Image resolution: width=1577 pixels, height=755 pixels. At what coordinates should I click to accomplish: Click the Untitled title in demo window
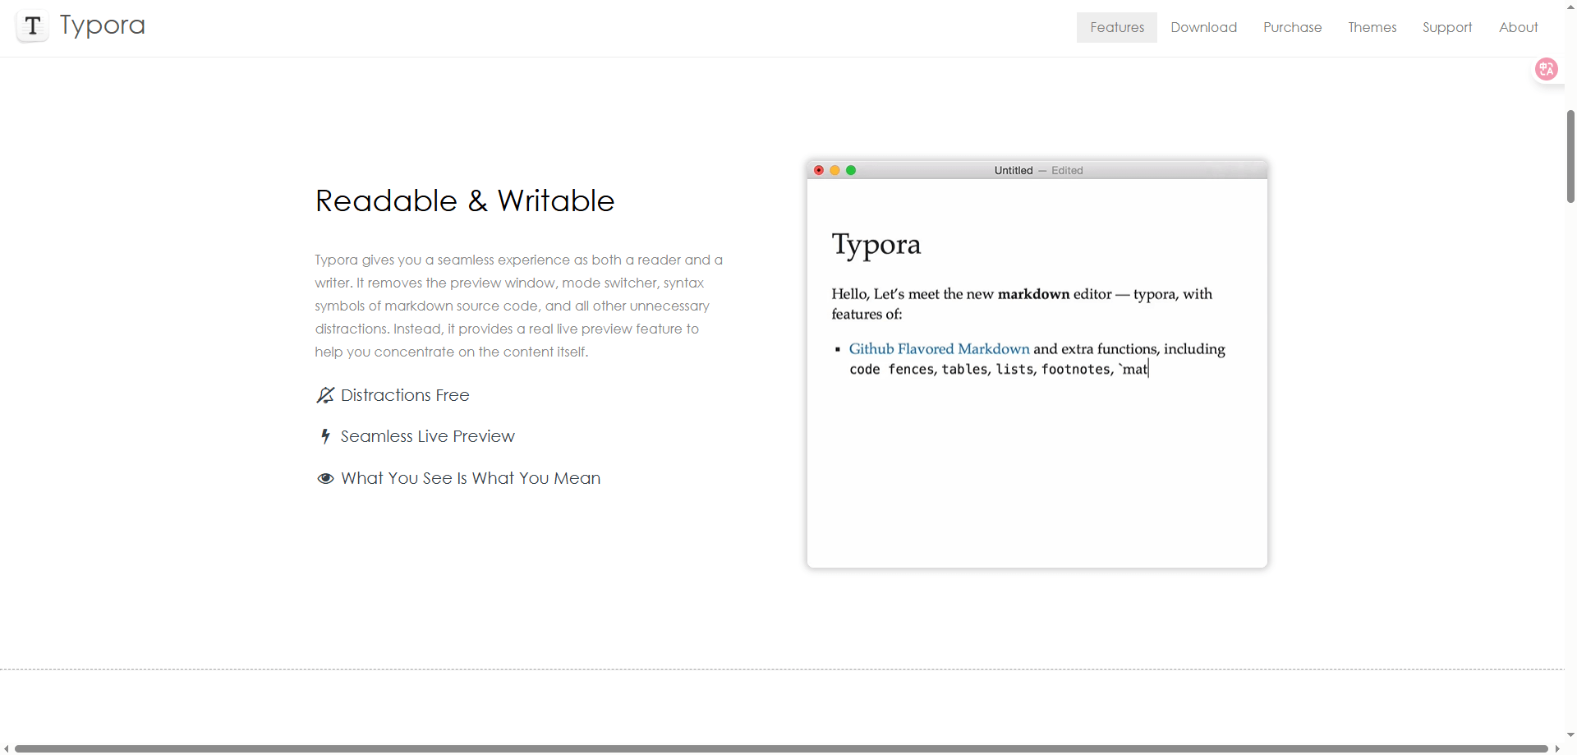click(x=1014, y=170)
